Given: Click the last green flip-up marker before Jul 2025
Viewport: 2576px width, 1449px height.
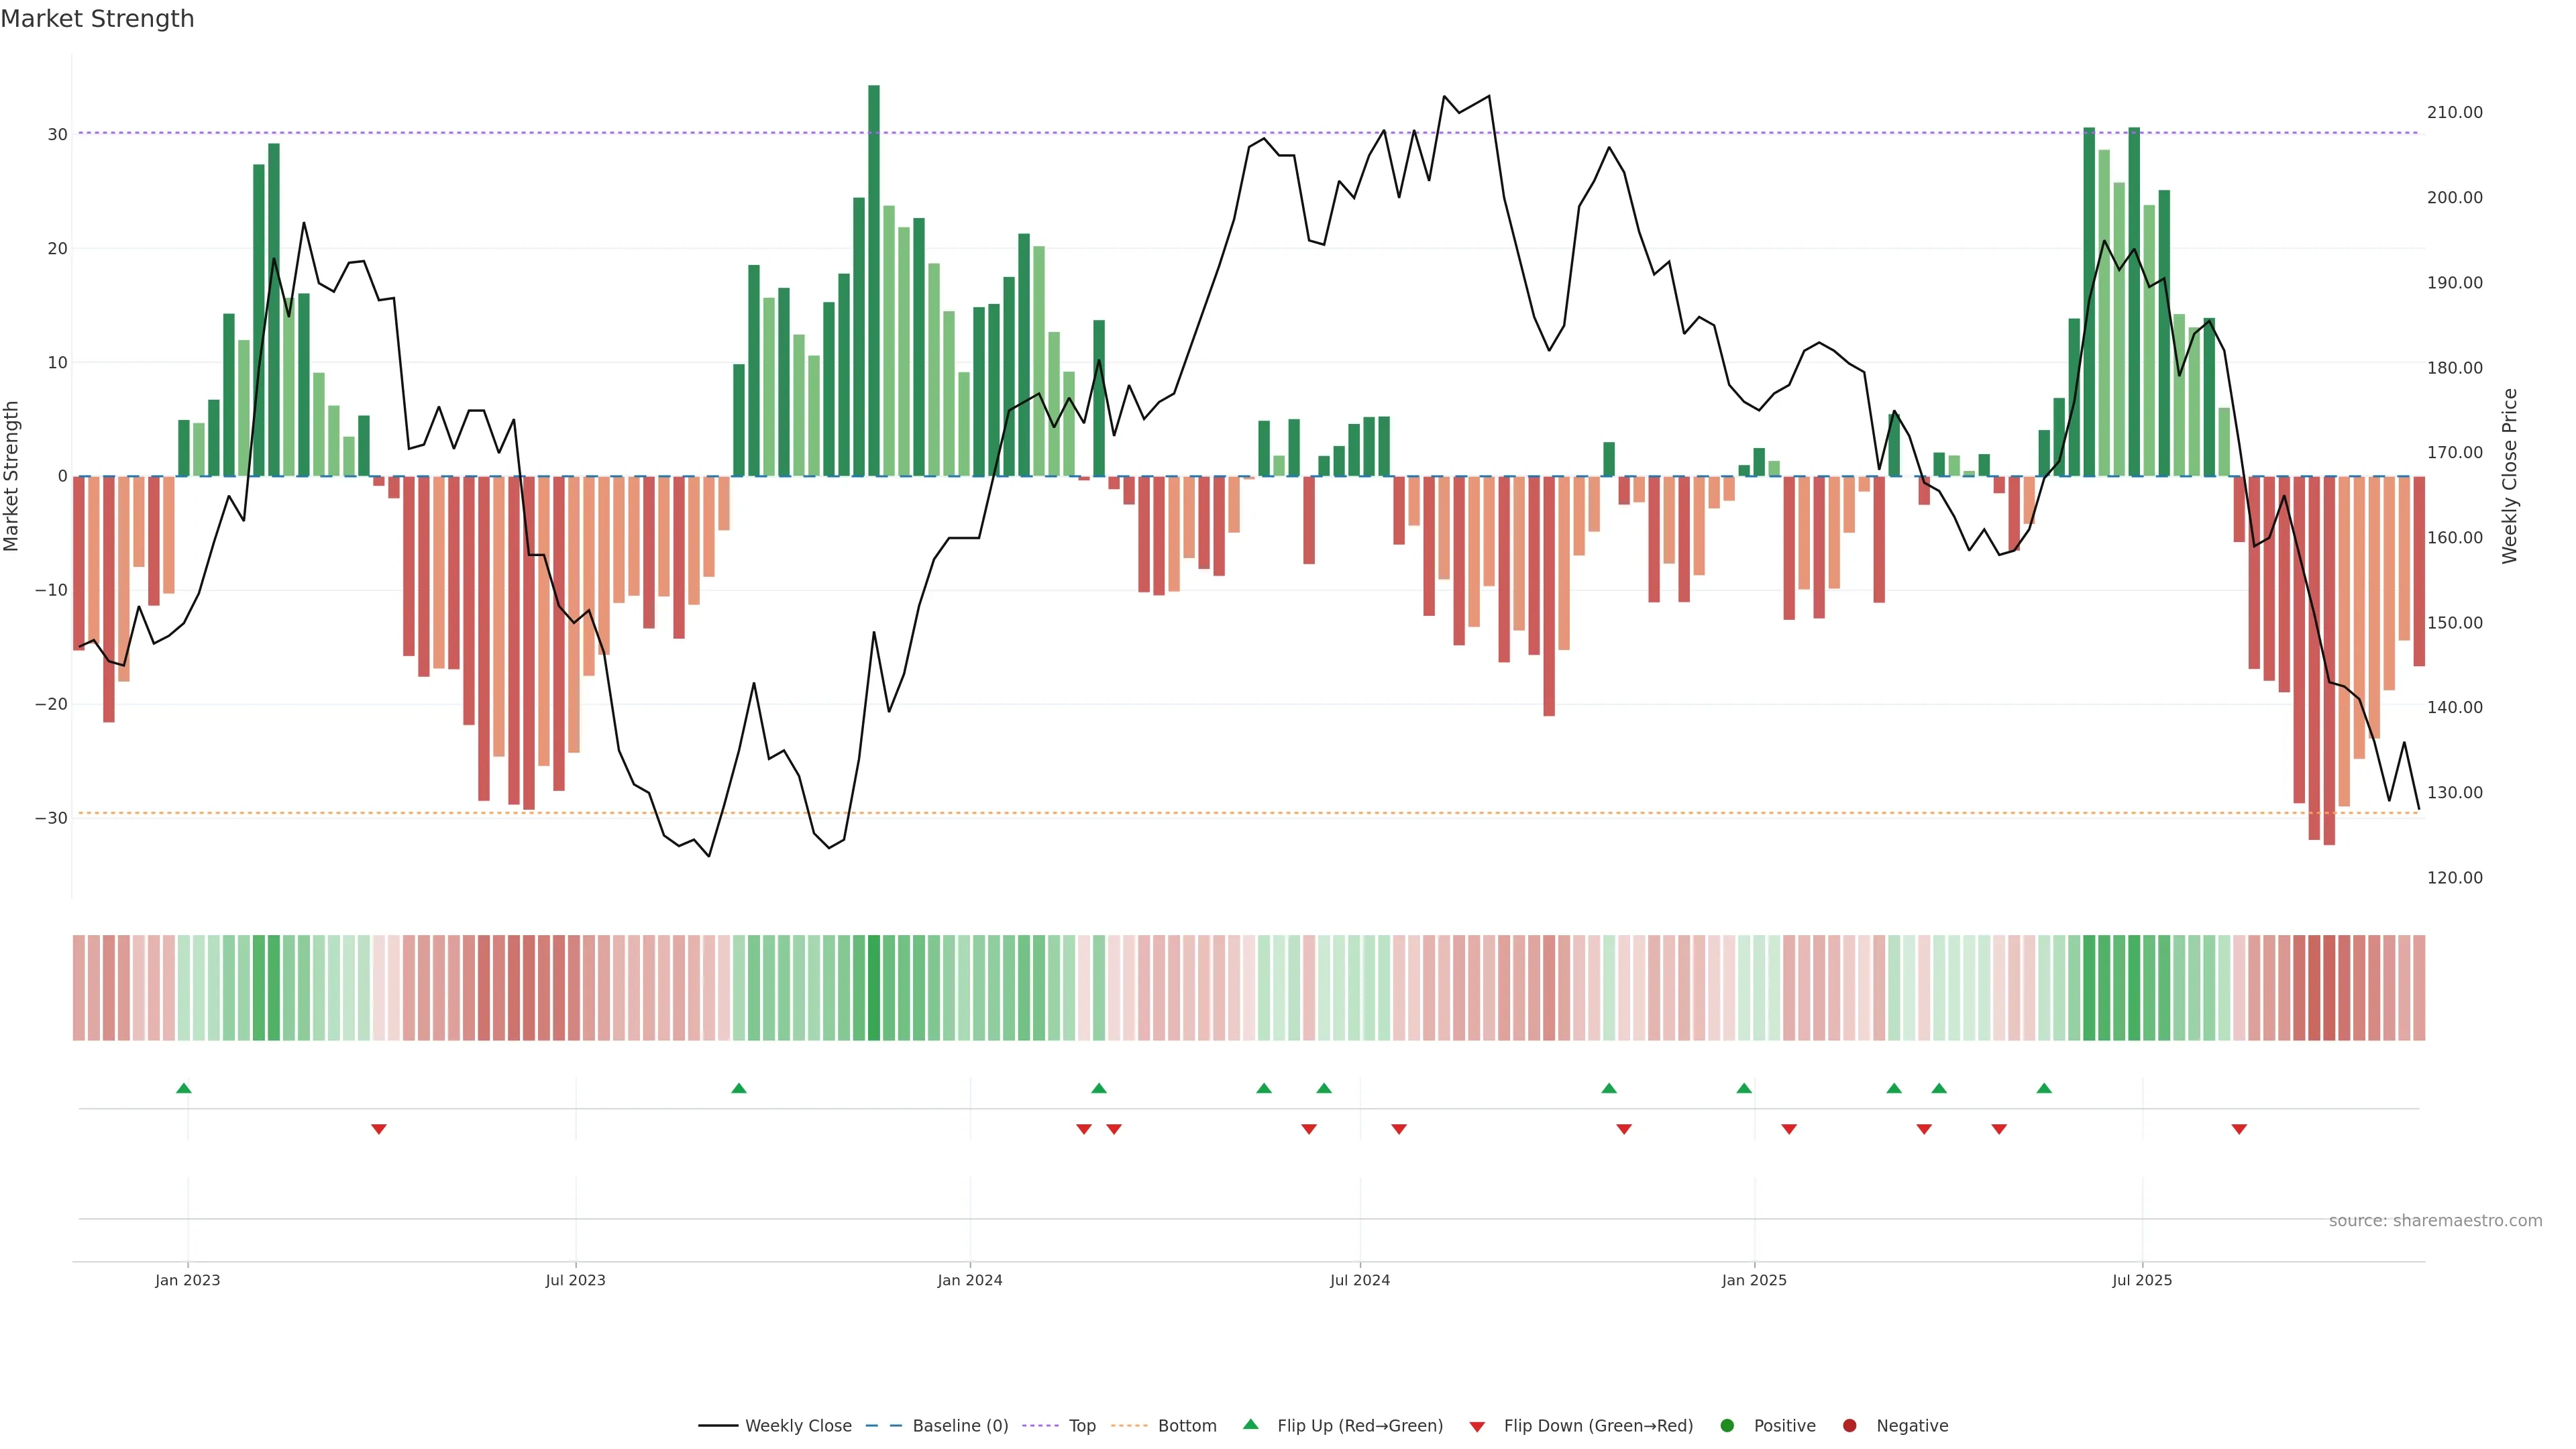Looking at the screenshot, I should [2044, 1088].
